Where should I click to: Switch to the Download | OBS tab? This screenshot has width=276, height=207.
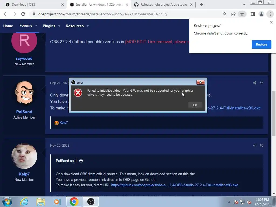[x=34, y=5]
